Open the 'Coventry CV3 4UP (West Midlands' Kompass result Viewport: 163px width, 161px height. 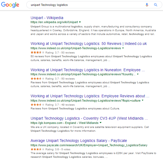click(x=89, y=118)
